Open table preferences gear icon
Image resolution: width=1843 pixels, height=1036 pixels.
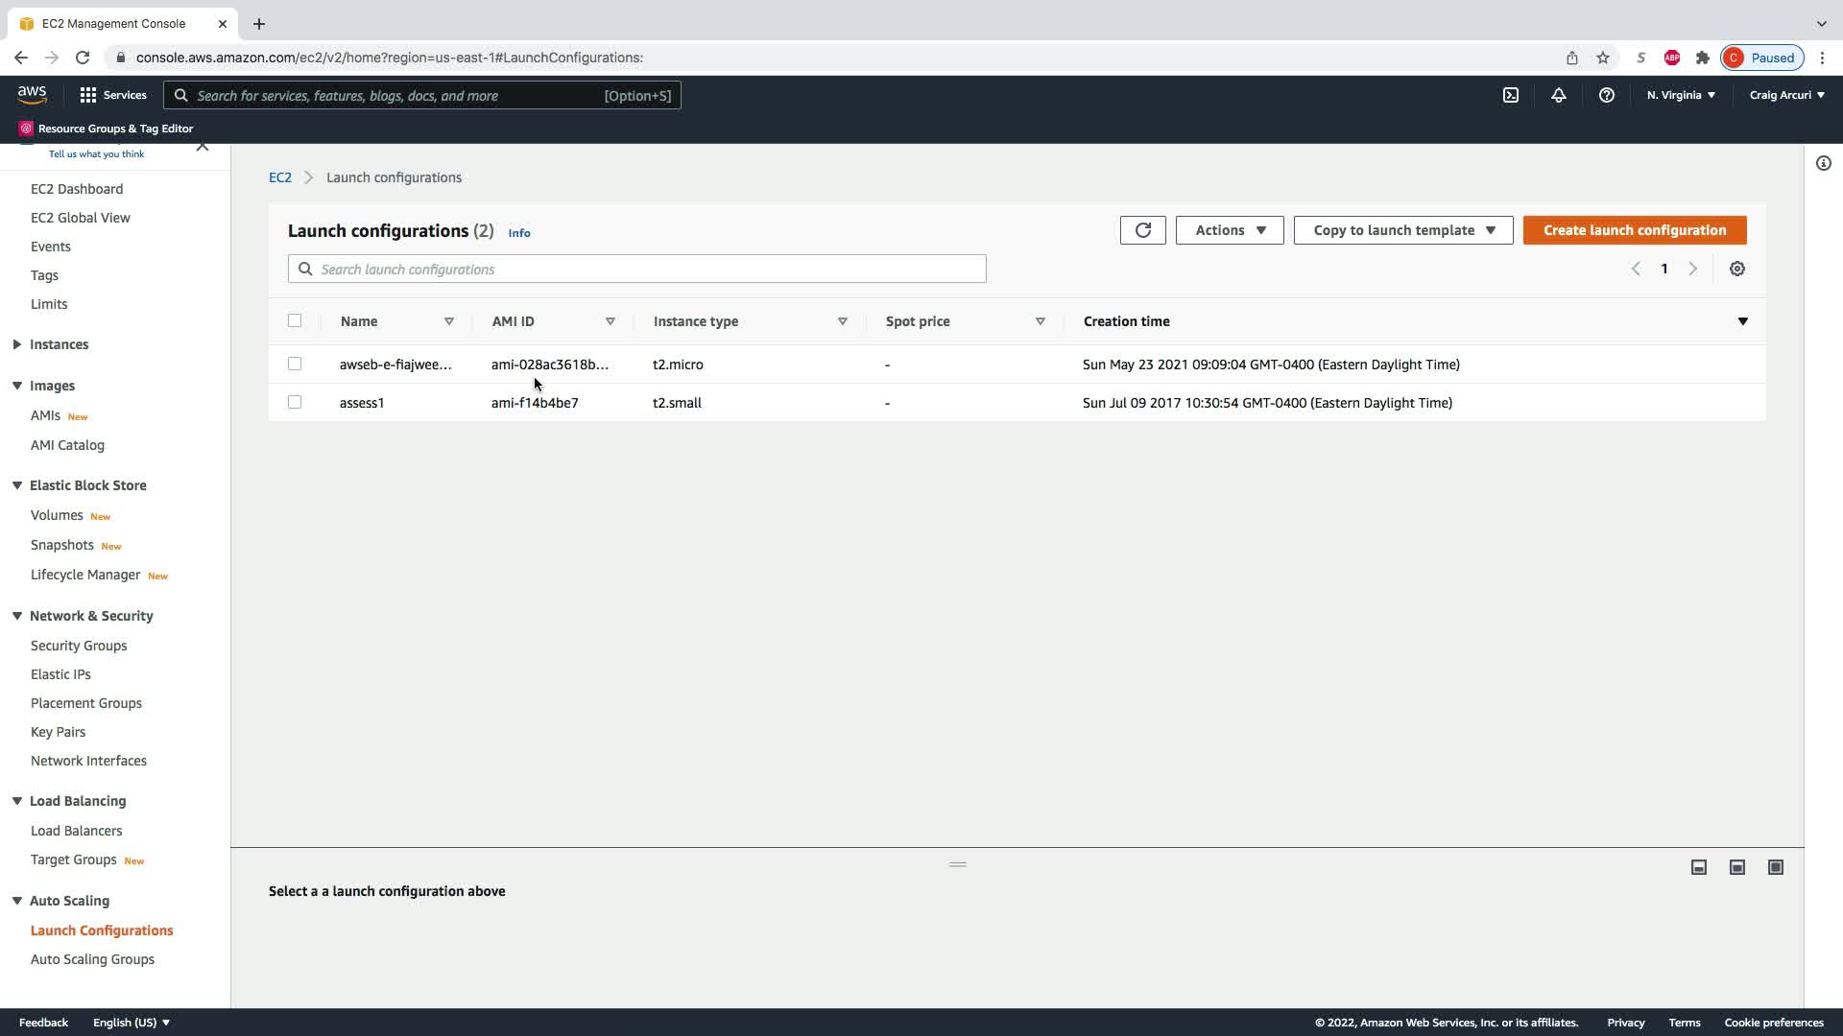click(x=1737, y=269)
